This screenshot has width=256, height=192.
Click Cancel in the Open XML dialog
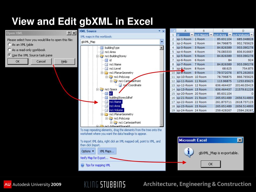41,61
